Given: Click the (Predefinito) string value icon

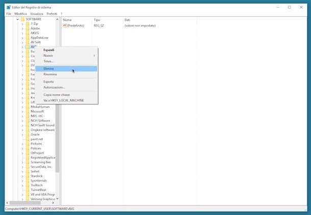Looking at the screenshot, I should coord(64,25).
